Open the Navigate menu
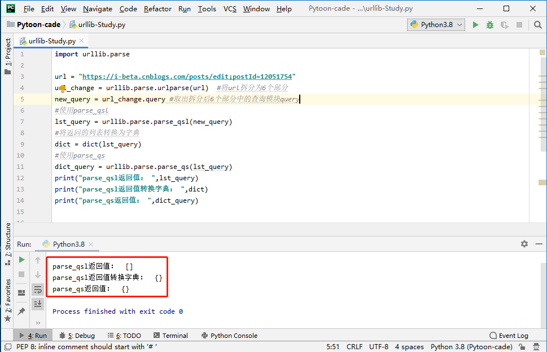The height and width of the screenshot is (352, 547). 98,8
